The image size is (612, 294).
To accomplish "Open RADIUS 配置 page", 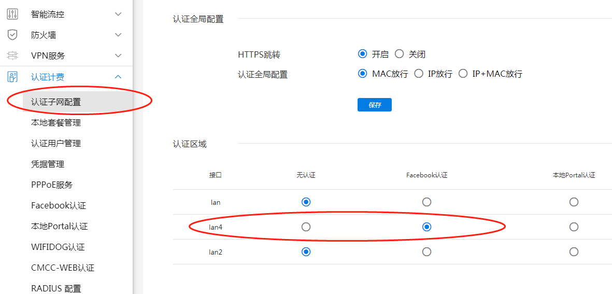I will click(56, 289).
